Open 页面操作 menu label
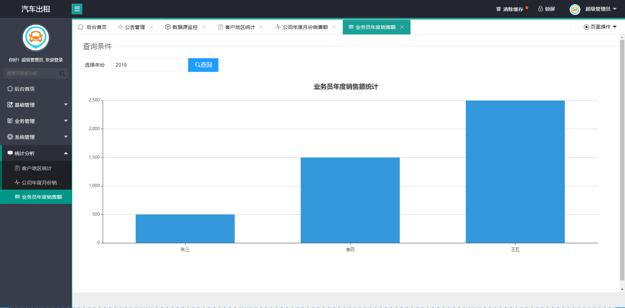The width and height of the screenshot is (625, 308). click(601, 27)
